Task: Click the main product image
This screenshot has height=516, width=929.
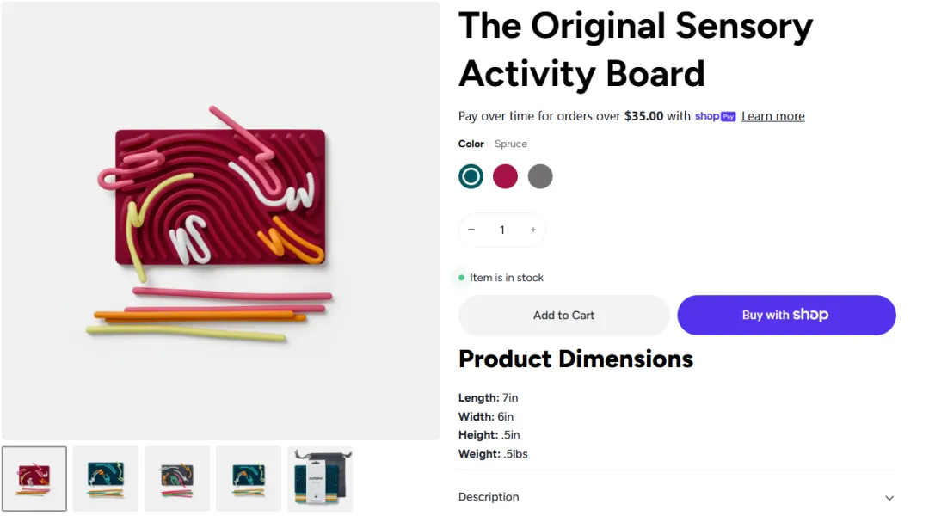Action: click(x=221, y=221)
